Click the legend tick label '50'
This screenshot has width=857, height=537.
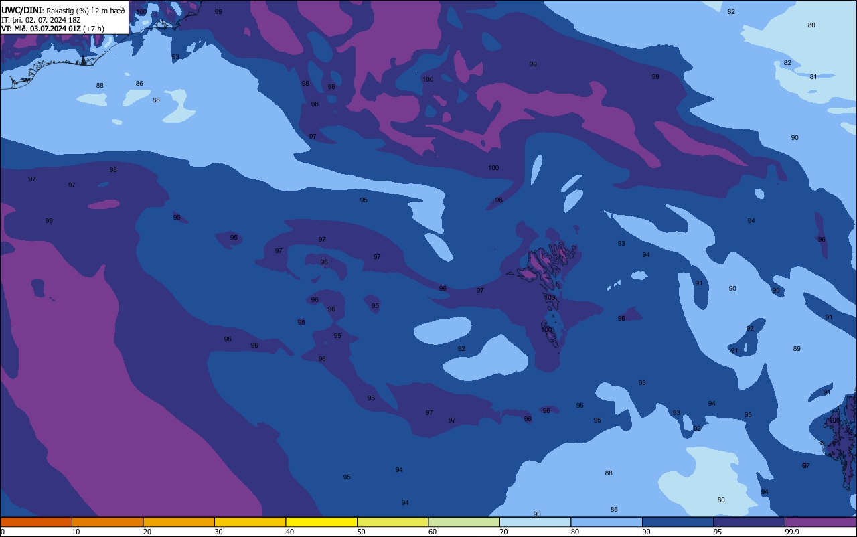click(x=361, y=532)
